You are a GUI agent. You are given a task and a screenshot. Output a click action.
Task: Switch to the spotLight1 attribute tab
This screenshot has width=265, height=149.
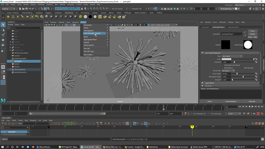(205, 27)
